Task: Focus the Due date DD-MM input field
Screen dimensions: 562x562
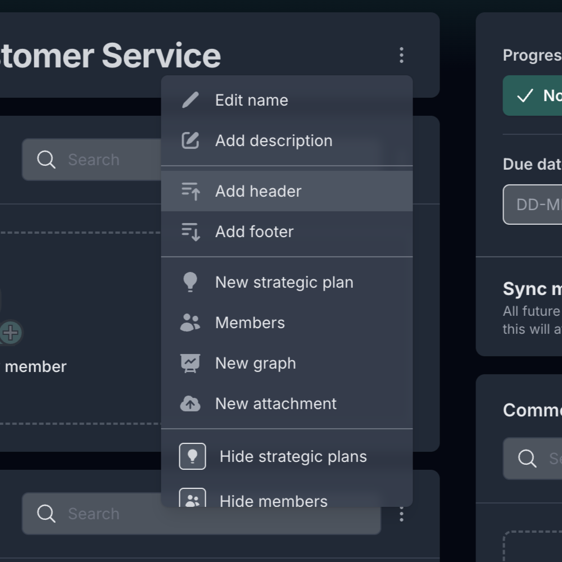Action: pos(532,205)
